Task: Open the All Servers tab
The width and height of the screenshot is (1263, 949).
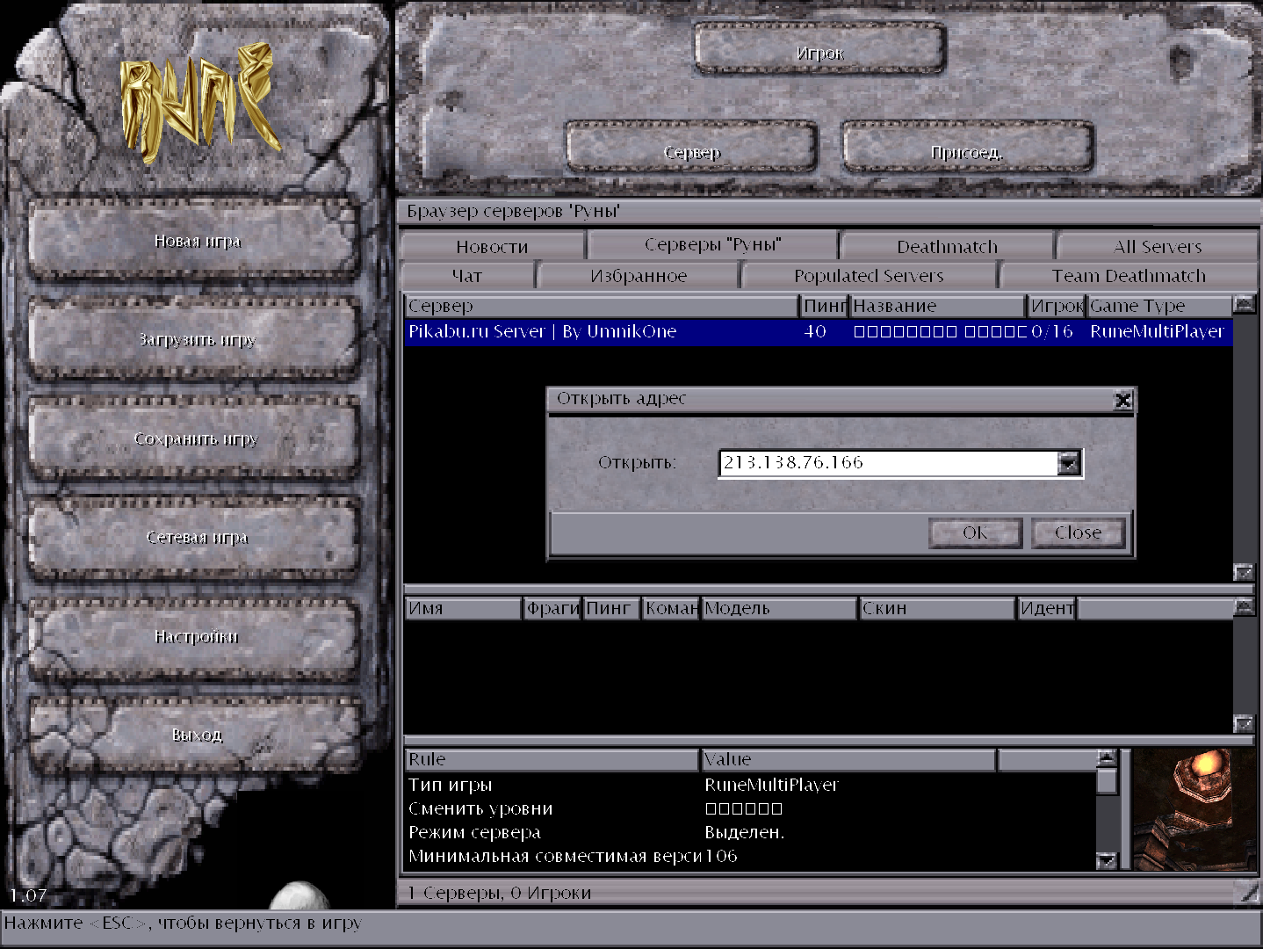Action: pyautogui.click(x=1157, y=247)
